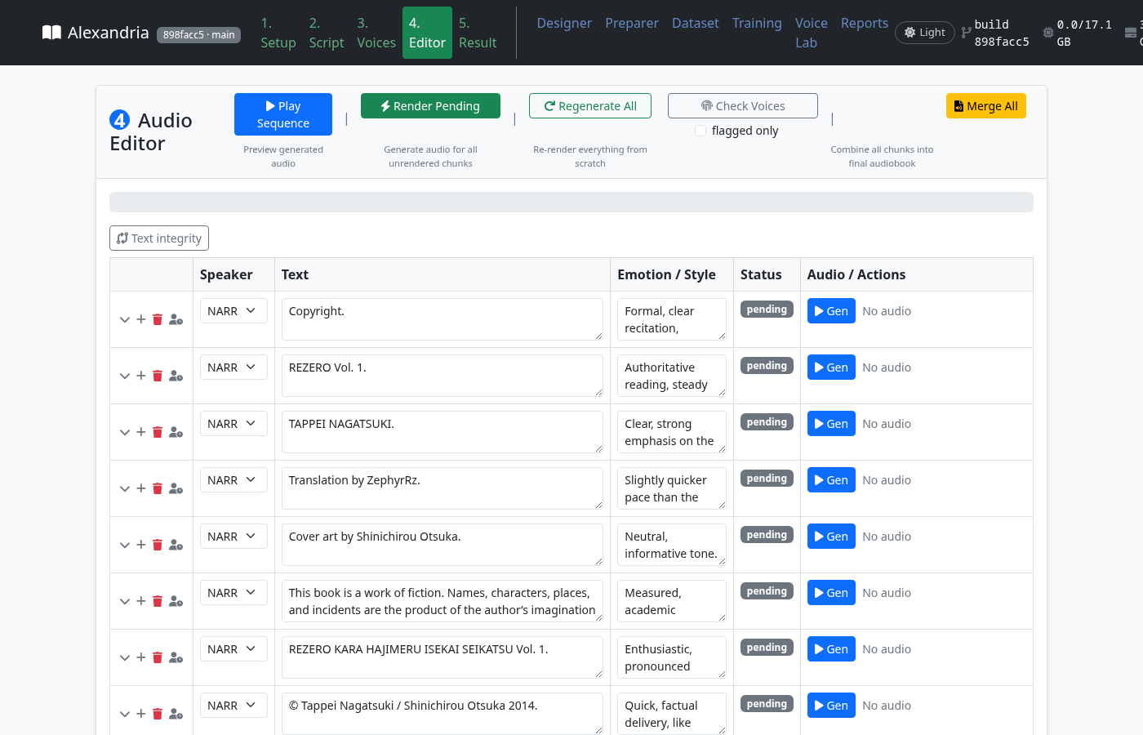Go to the 3. Voices step tab
This screenshot has width=1143, height=735.
[x=376, y=33]
